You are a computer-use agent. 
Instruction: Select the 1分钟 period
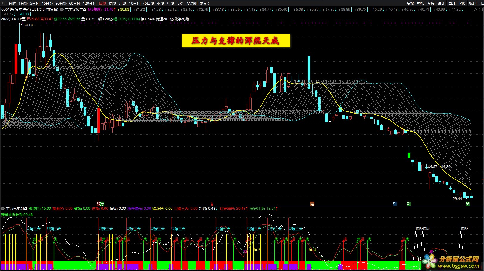(23, 3)
